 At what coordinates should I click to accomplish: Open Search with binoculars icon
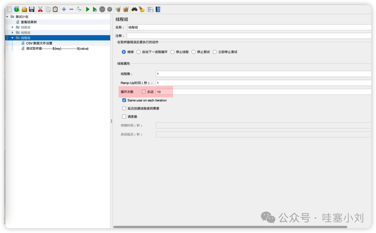[134, 9]
